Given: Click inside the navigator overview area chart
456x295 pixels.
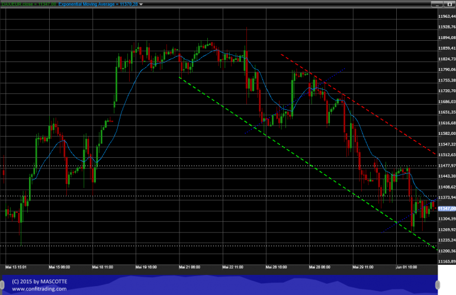Looking at the screenshot, I should (x=220, y=285).
